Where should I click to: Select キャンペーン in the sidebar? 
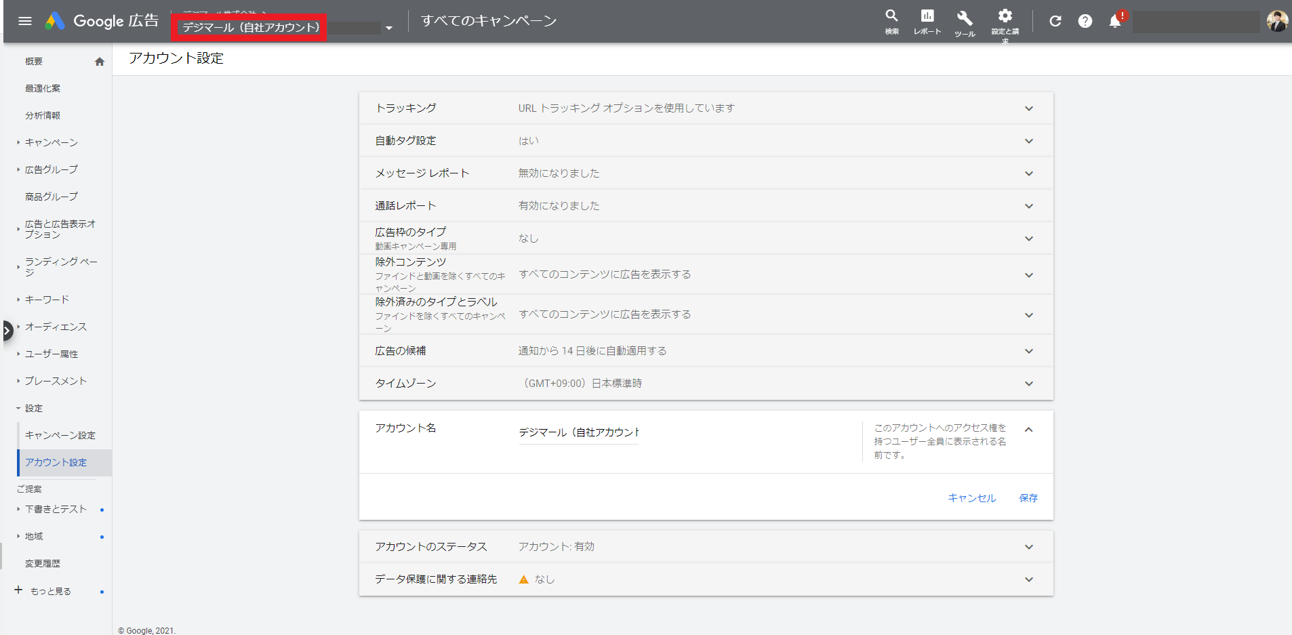[x=52, y=142]
